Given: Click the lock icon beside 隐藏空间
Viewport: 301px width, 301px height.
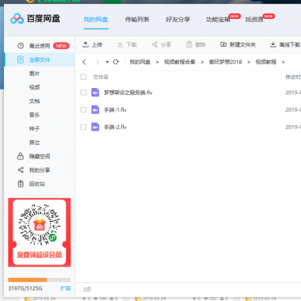Looking at the screenshot, I should point(21,156).
